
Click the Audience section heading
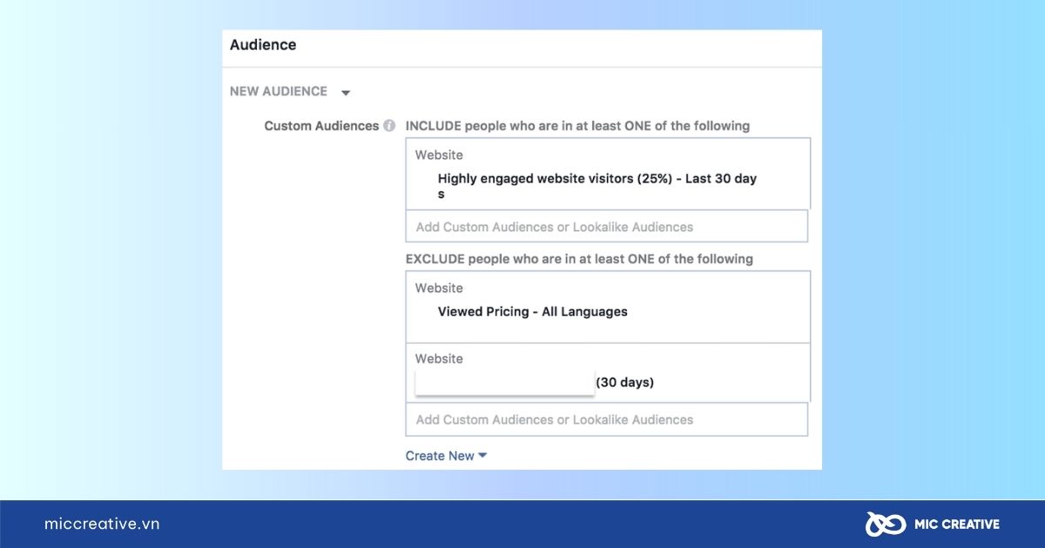pyautogui.click(x=263, y=45)
